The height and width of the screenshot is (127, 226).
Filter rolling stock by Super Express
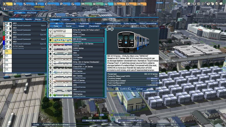pyautogui.click(x=130, y=24)
